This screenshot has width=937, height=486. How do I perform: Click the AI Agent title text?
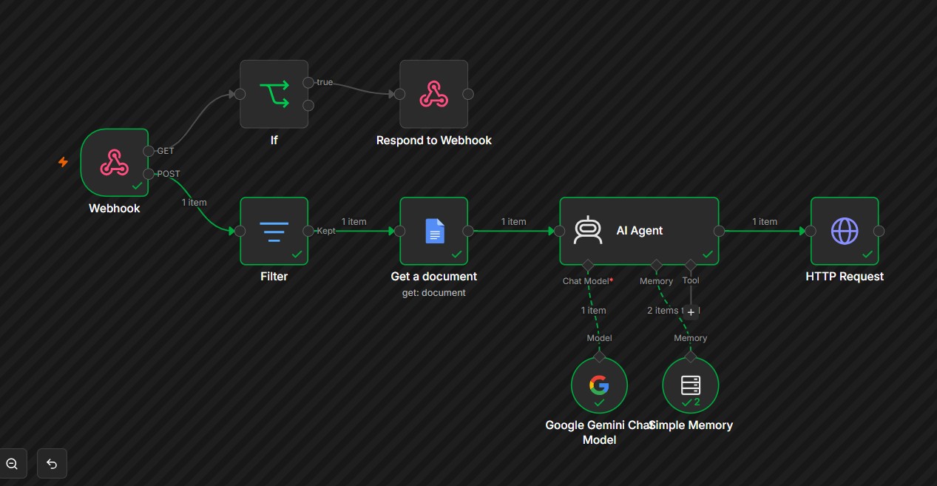click(640, 231)
